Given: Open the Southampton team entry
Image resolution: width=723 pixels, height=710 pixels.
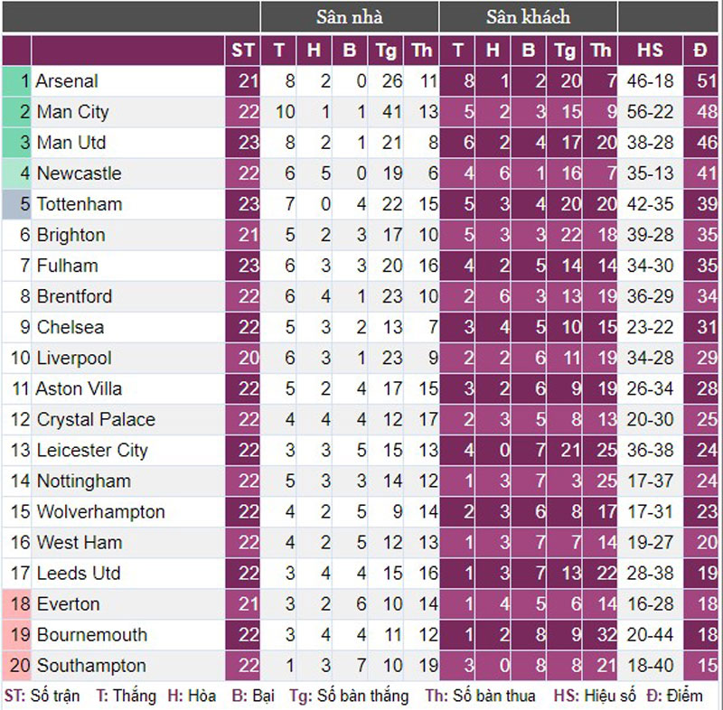Looking at the screenshot, I should point(91,666).
